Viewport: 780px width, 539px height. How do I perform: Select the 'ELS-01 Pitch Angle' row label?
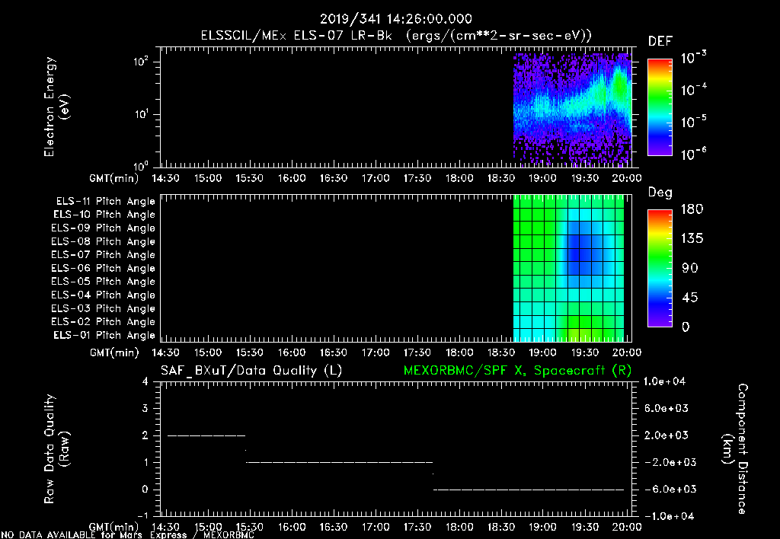pos(104,335)
